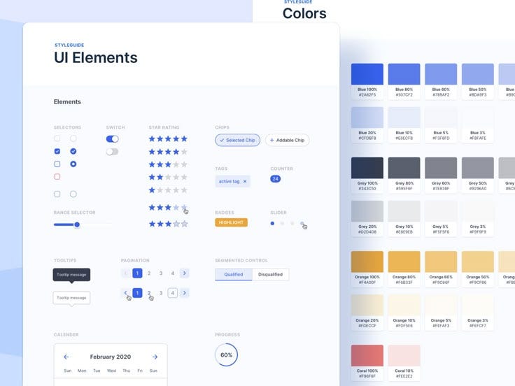Click the range selector handle

77,225
